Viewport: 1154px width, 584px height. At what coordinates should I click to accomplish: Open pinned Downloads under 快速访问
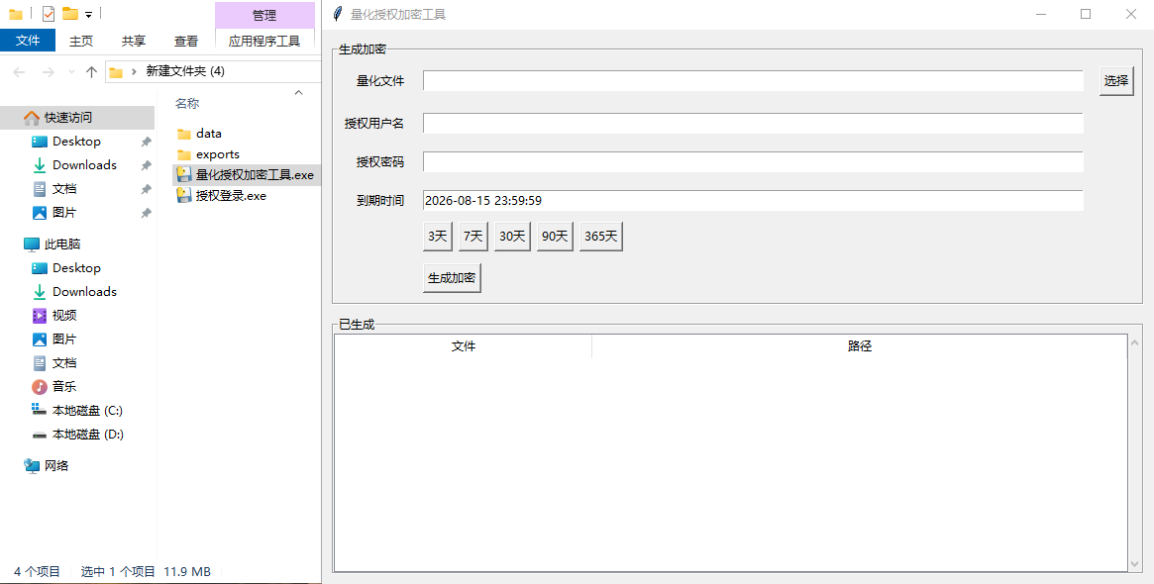coord(84,164)
